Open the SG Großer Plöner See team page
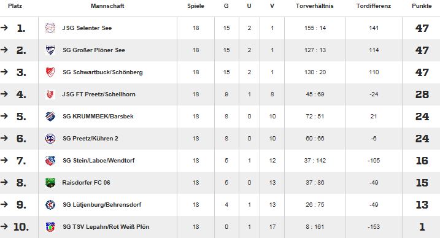The height and width of the screenshot is (238, 440). click(x=94, y=50)
